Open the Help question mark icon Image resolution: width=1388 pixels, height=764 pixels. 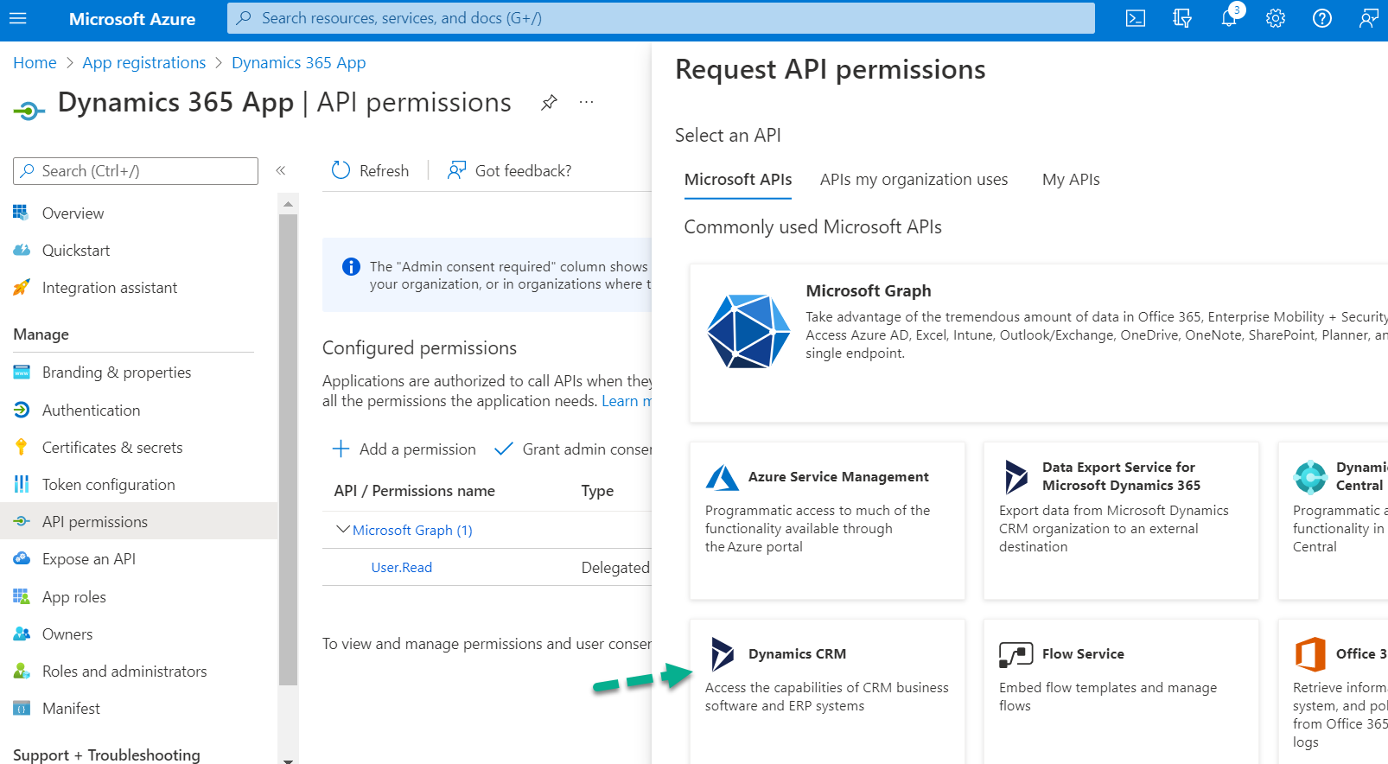point(1322,18)
